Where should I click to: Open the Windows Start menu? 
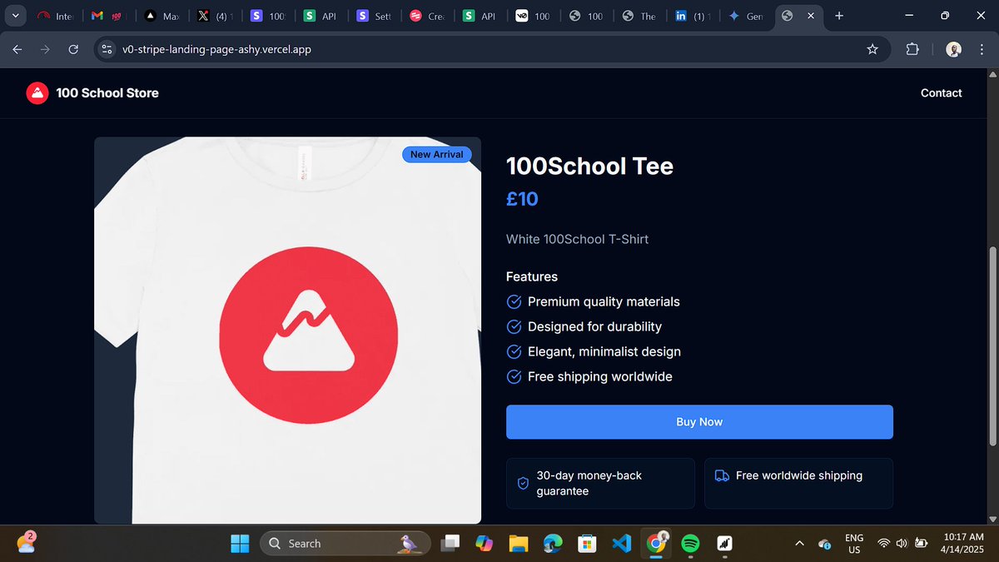[x=240, y=544]
